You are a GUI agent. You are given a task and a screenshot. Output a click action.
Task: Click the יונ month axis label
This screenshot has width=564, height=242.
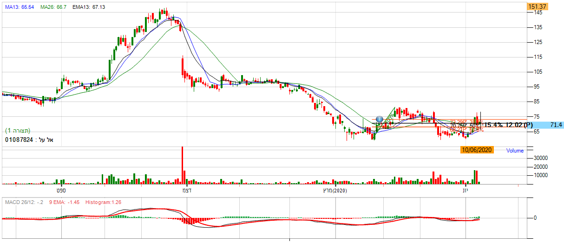(465, 191)
